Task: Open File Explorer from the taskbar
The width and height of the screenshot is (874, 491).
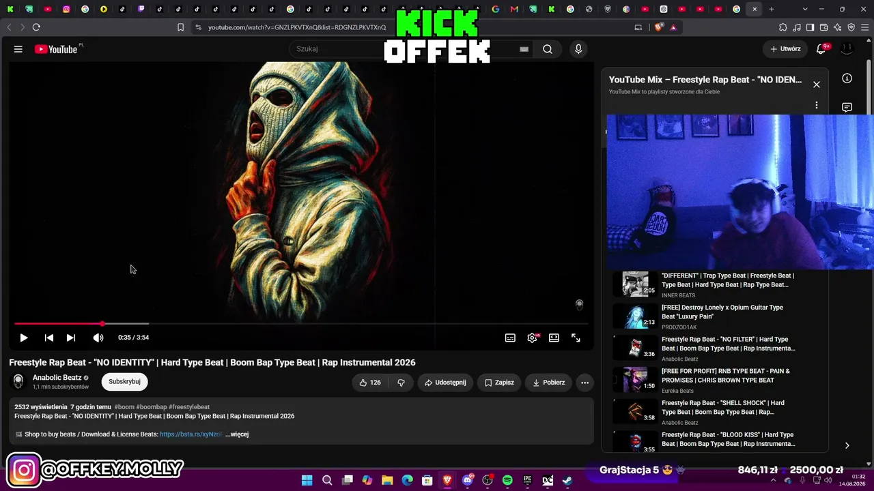Action: coord(387,480)
